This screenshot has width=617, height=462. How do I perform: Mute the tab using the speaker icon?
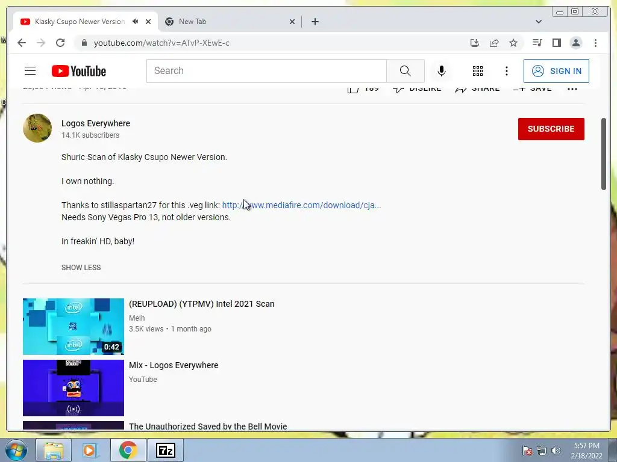136,22
